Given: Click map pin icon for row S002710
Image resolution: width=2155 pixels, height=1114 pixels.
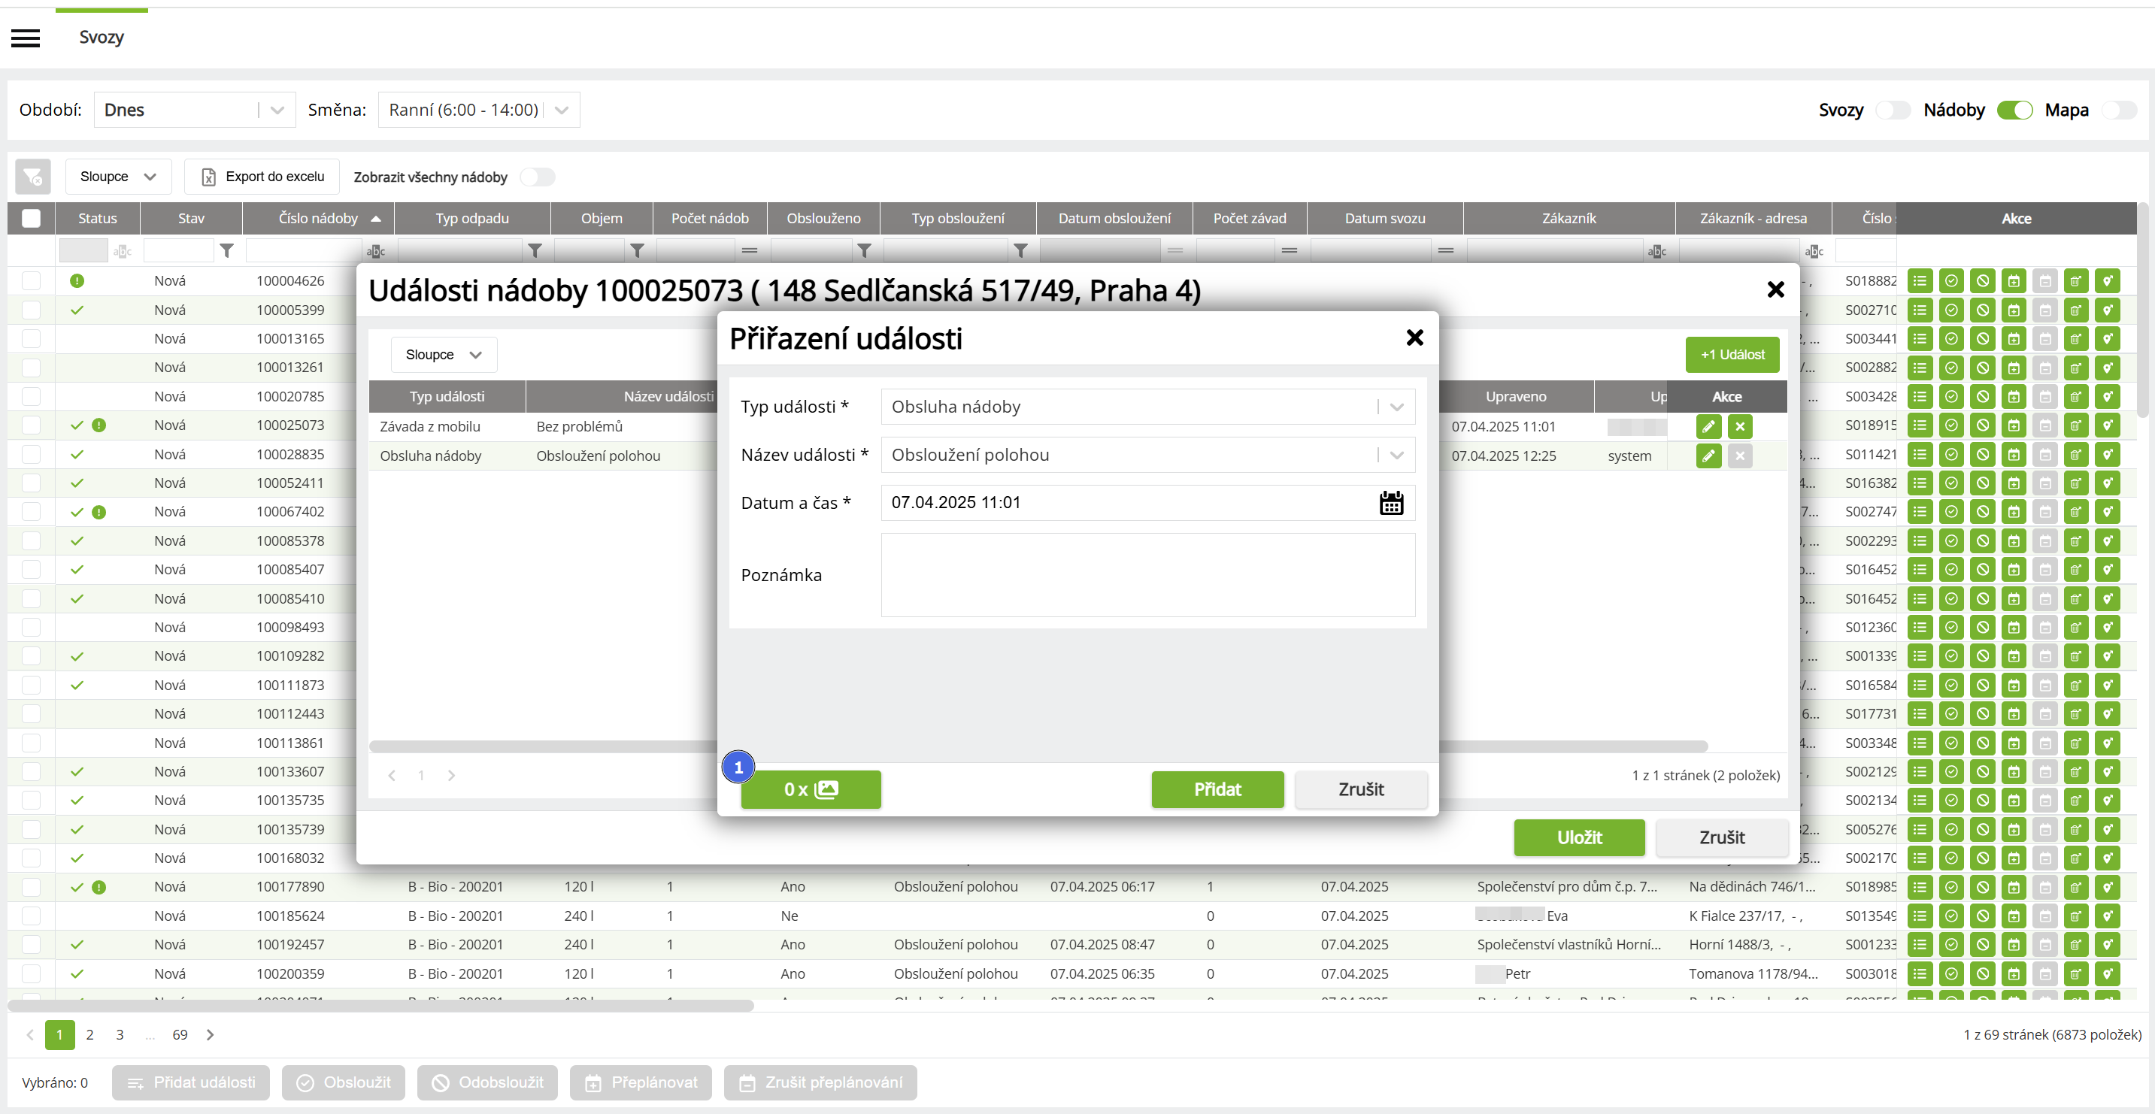Looking at the screenshot, I should coord(2108,310).
